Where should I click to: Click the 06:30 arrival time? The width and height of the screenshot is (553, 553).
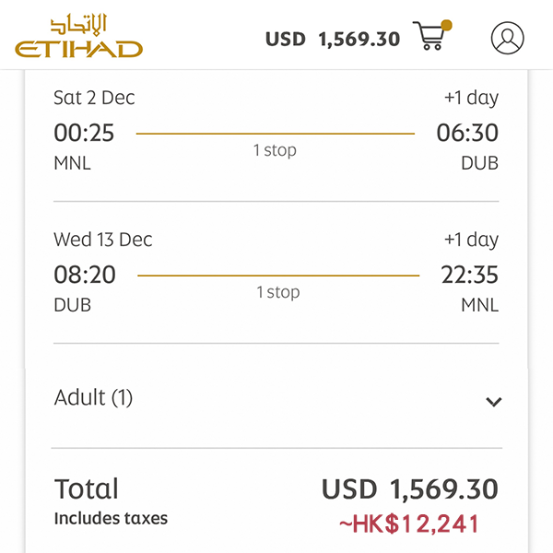pyautogui.click(x=467, y=134)
